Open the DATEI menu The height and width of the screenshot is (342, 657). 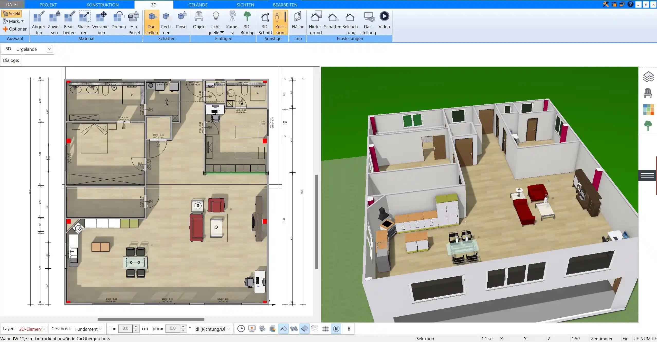pyautogui.click(x=12, y=5)
